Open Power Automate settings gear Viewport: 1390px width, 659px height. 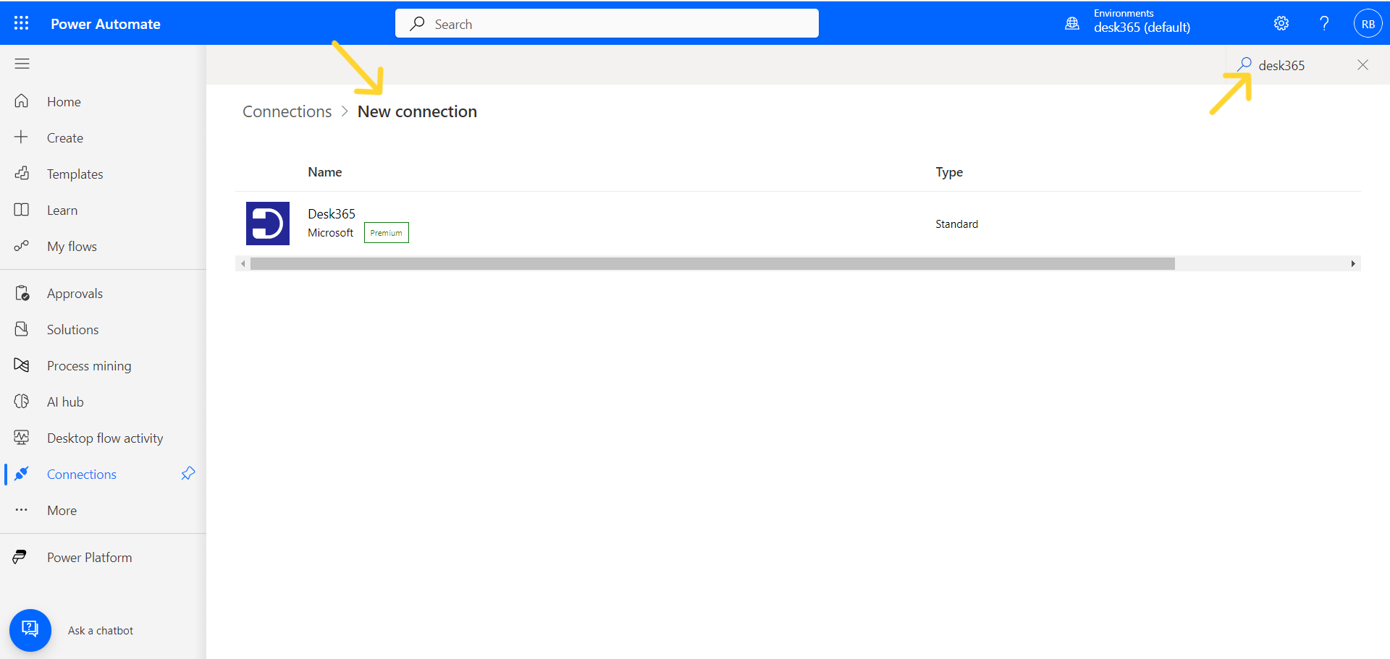pos(1281,22)
